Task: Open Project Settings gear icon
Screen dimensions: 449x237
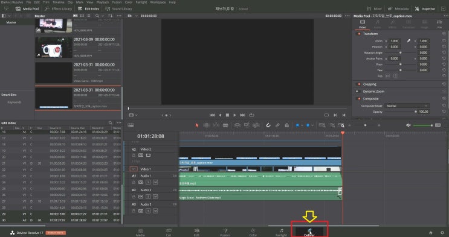Action: 442,233
